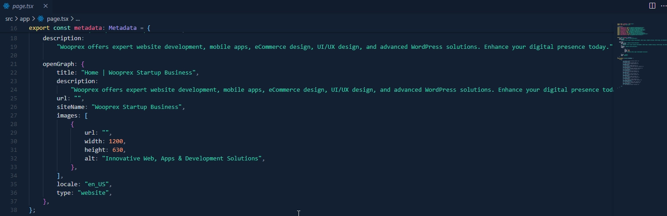Click the Split Editor Right icon
Viewport: 667px width, 216px height.
pos(652,6)
